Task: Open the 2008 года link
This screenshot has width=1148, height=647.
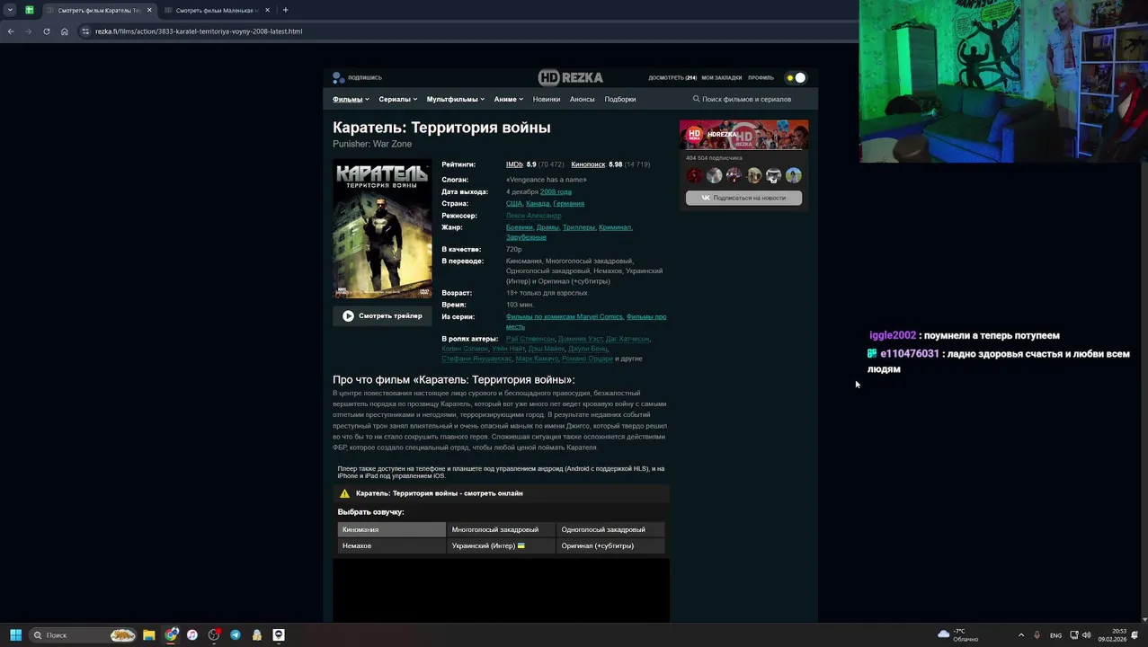Action: point(556,191)
